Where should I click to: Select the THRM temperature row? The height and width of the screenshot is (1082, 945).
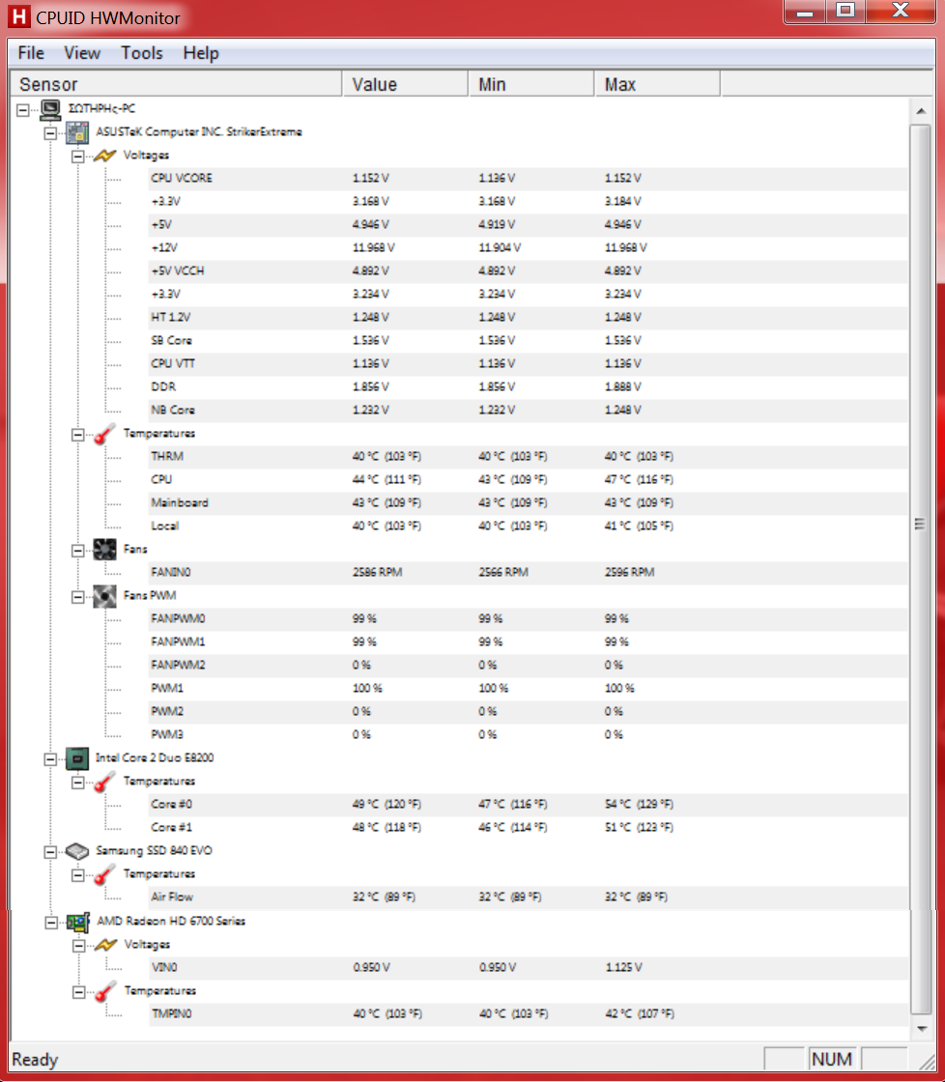coord(528,457)
